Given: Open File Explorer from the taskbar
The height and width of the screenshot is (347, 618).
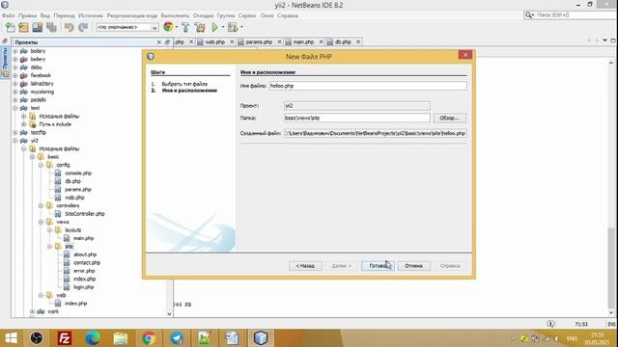Looking at the screenshot, I should 121,338.
